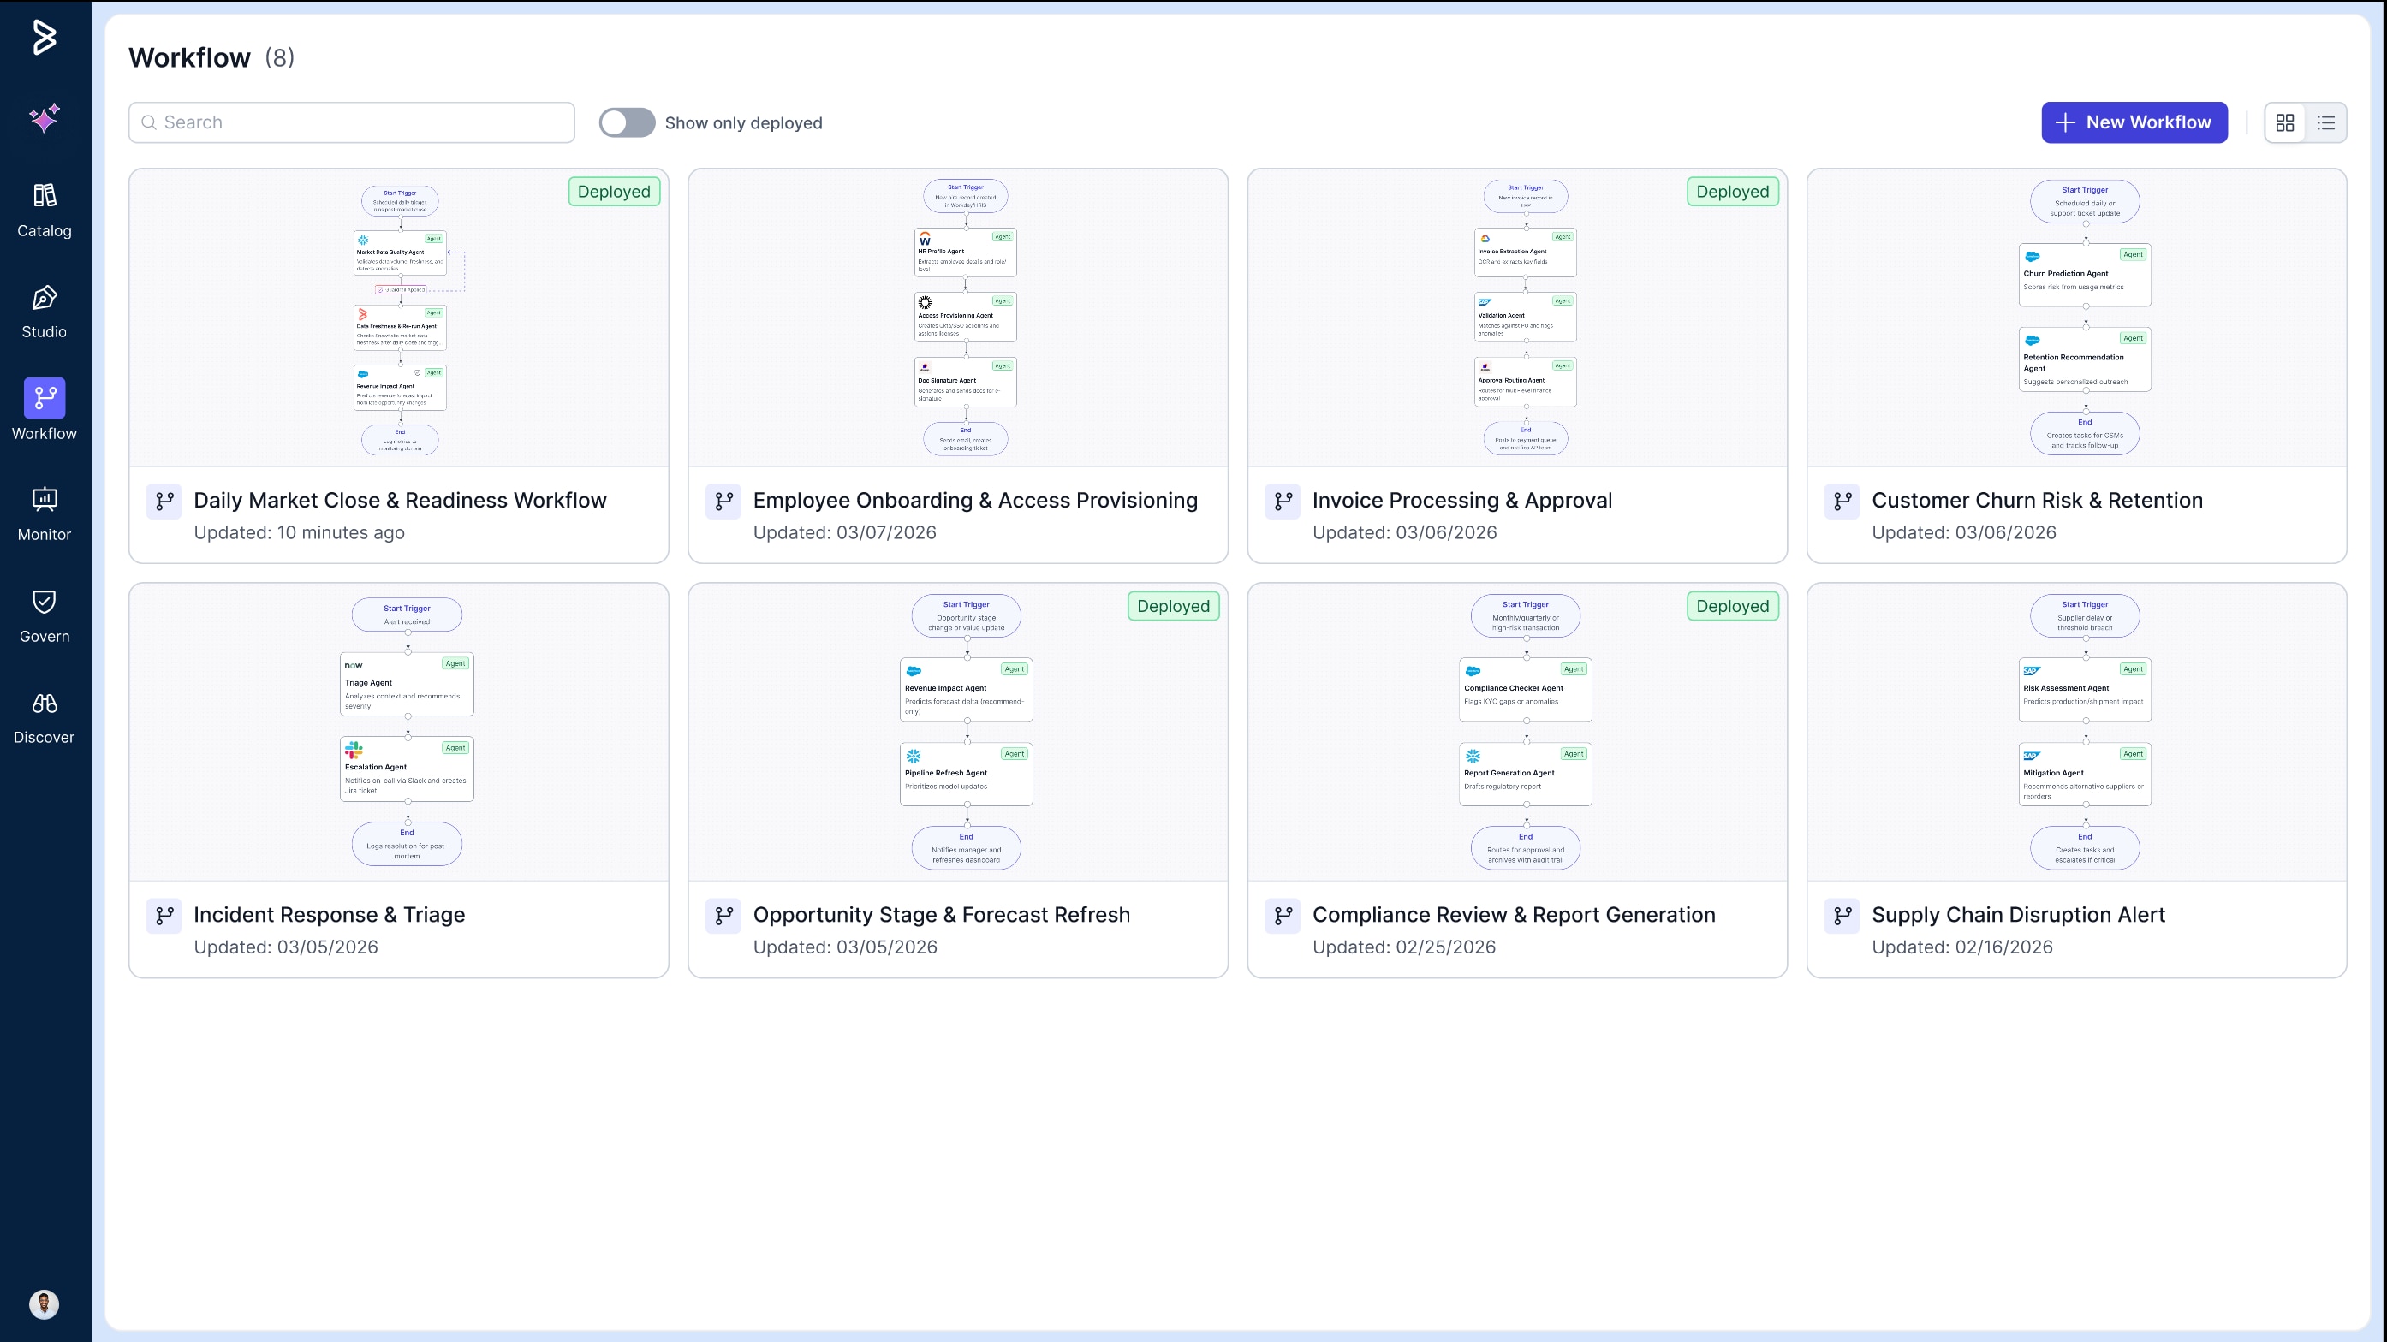The image size is (2387, 1342).
Task: Open Supply Chain Disruption Alert workflow
Action: [2017, 915]
